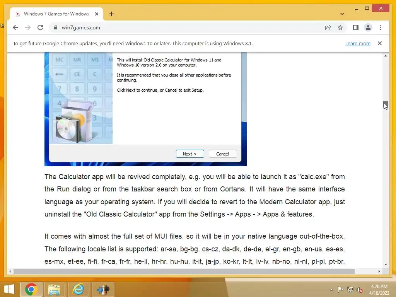Click the vertical scrollbar thumb

(x=386, y=104)
